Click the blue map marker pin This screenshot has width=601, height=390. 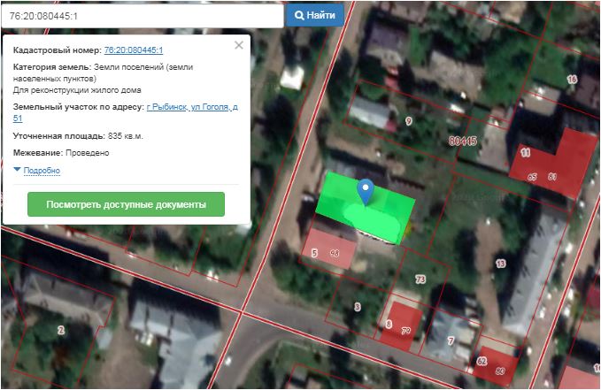[365, 189]
